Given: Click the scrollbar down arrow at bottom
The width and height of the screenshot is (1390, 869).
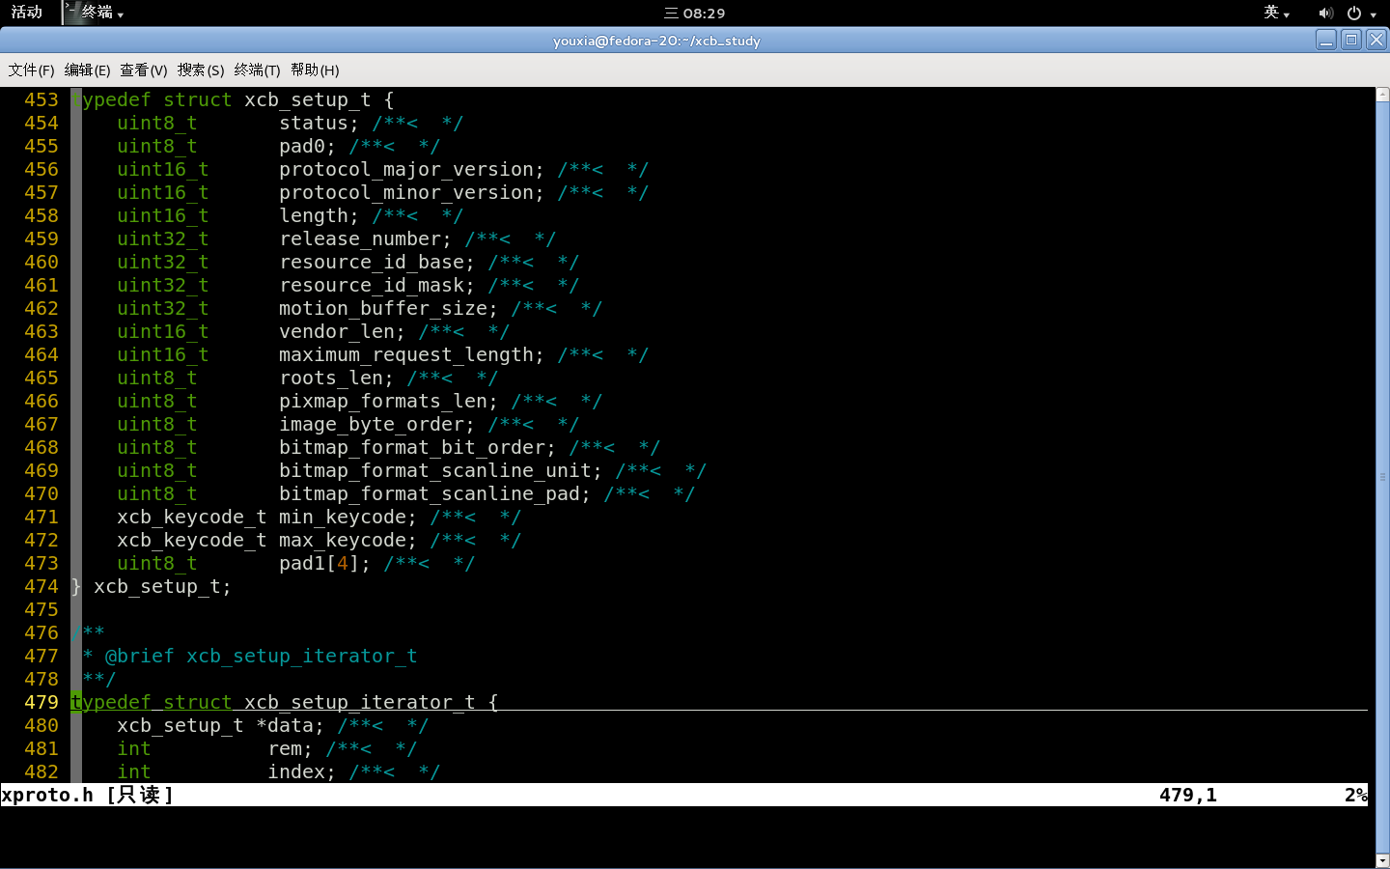Looking at the screenshot, I should pos(1382,860).
